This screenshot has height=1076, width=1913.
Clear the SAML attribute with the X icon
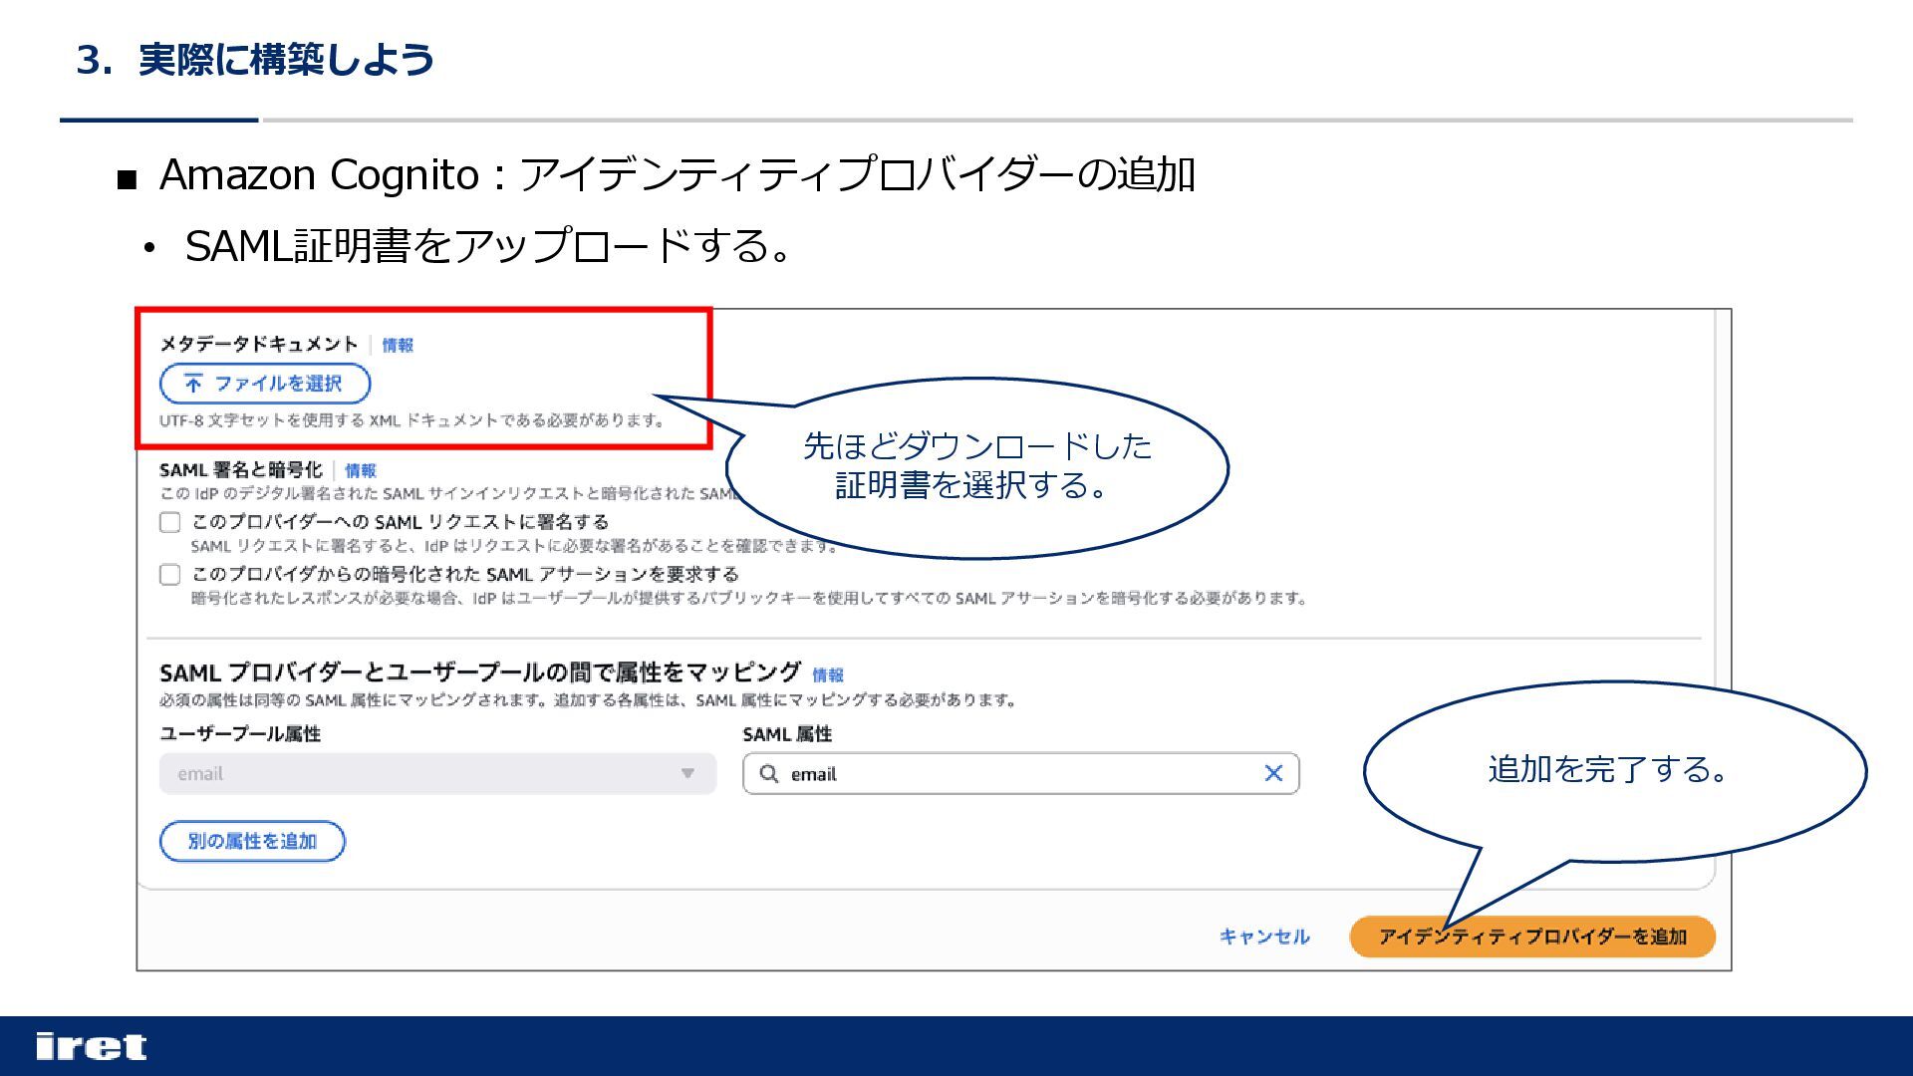coord(1272,774)
